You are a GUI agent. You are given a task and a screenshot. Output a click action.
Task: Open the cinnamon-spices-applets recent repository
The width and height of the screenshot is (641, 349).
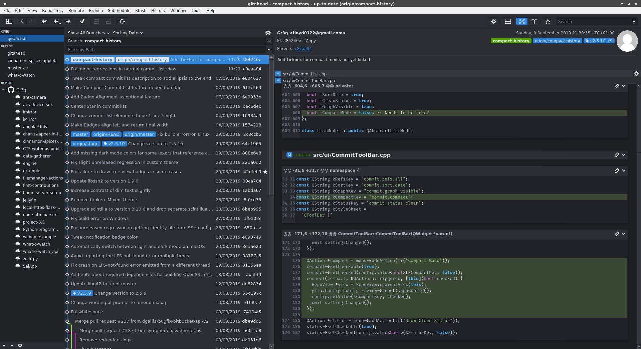(32, 61)
